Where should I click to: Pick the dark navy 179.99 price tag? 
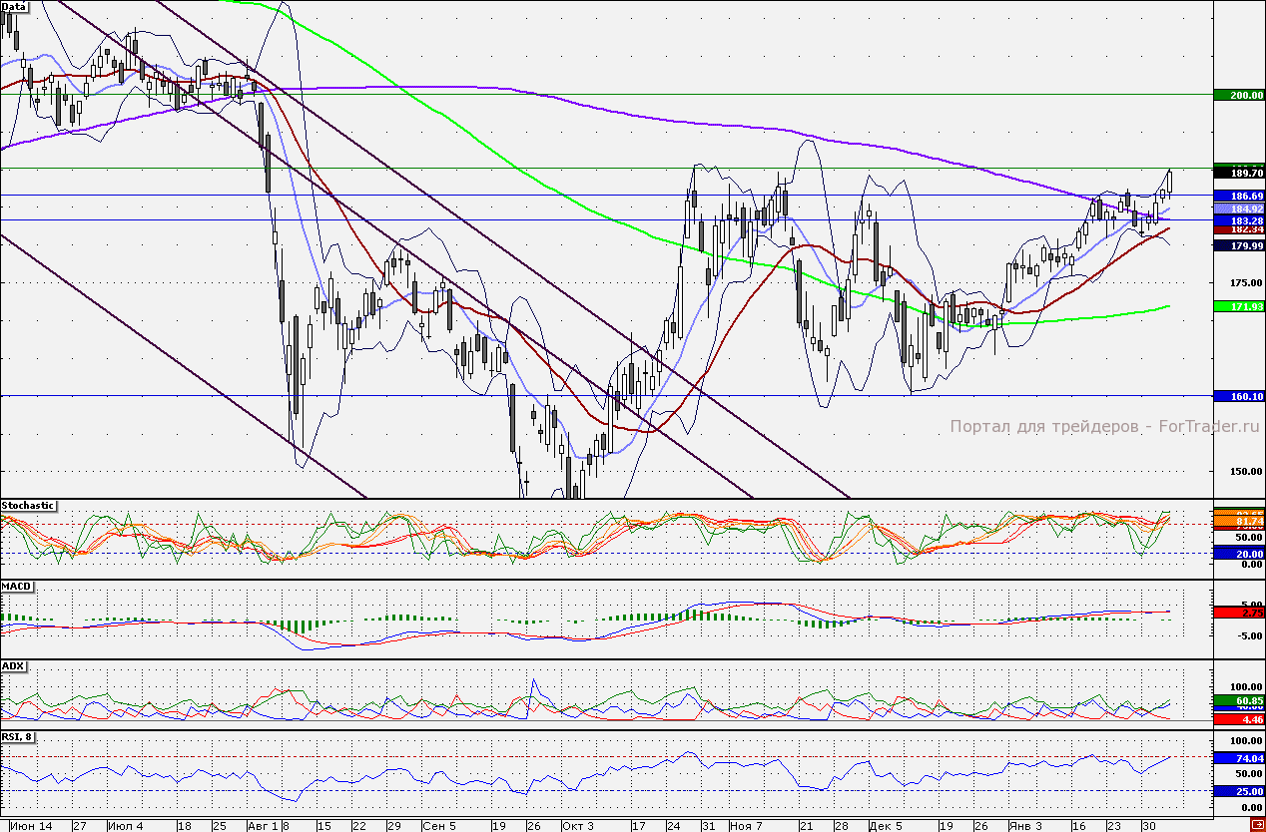1239,245
